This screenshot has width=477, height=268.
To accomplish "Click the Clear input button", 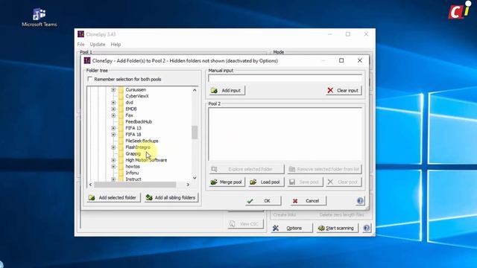I will [344, 90].
